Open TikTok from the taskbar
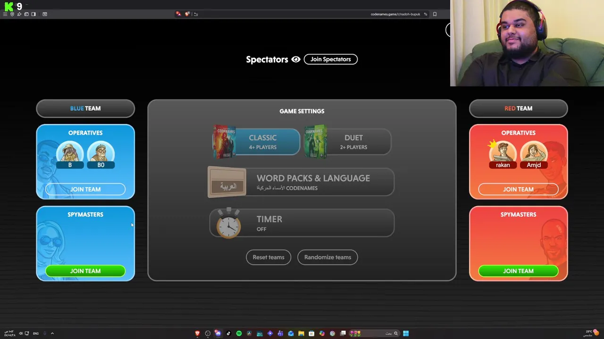 point(228,333)
